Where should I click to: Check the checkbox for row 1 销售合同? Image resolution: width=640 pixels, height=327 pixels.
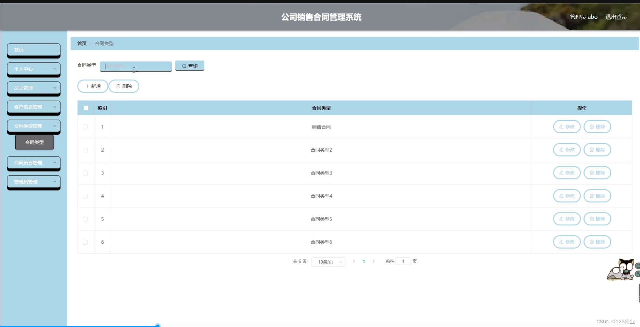click(85, 127)
